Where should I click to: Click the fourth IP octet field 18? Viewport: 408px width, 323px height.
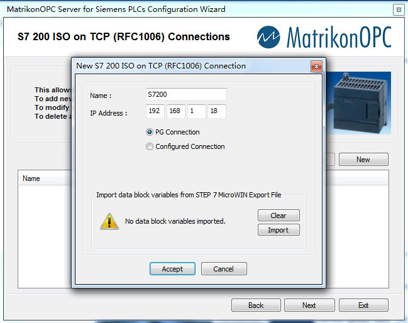point(217,111)
